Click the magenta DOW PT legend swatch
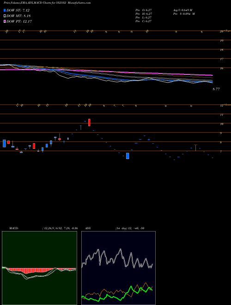Screen dimensions: 231x305 tap(5, 21)
